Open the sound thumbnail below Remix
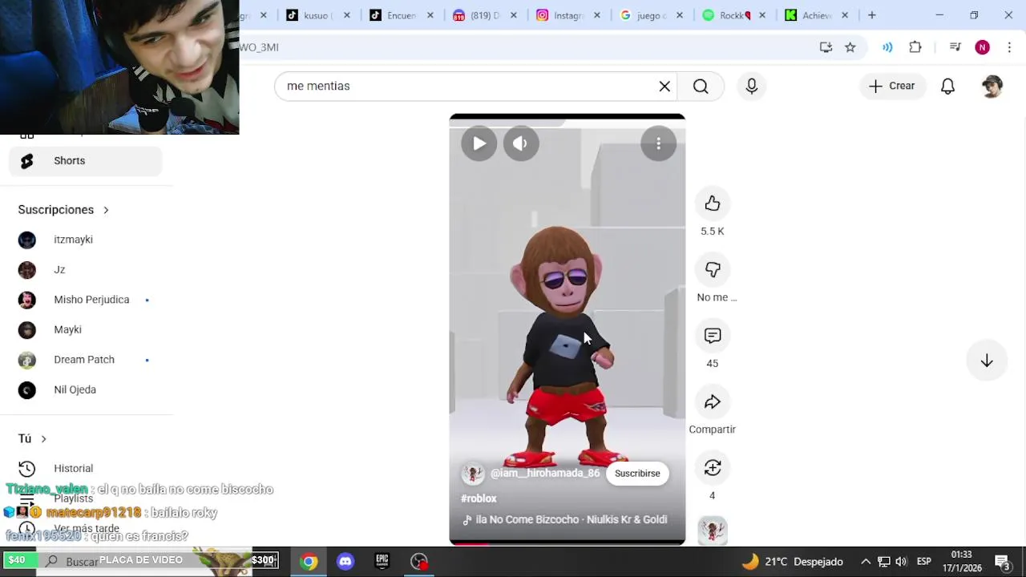1026x577 pixels. pos(712,531)
